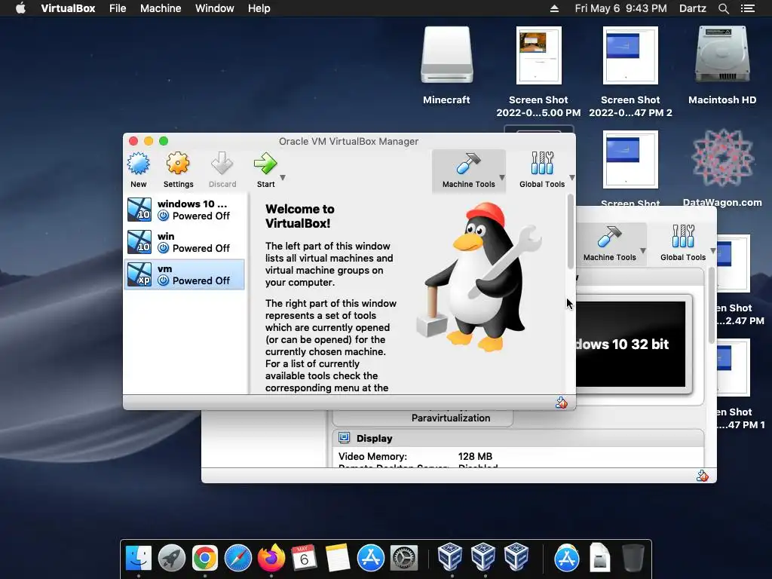Expand the Start button dropdown arrow
Viewport: 772px width, 579px height.
(x=283, y=178)
